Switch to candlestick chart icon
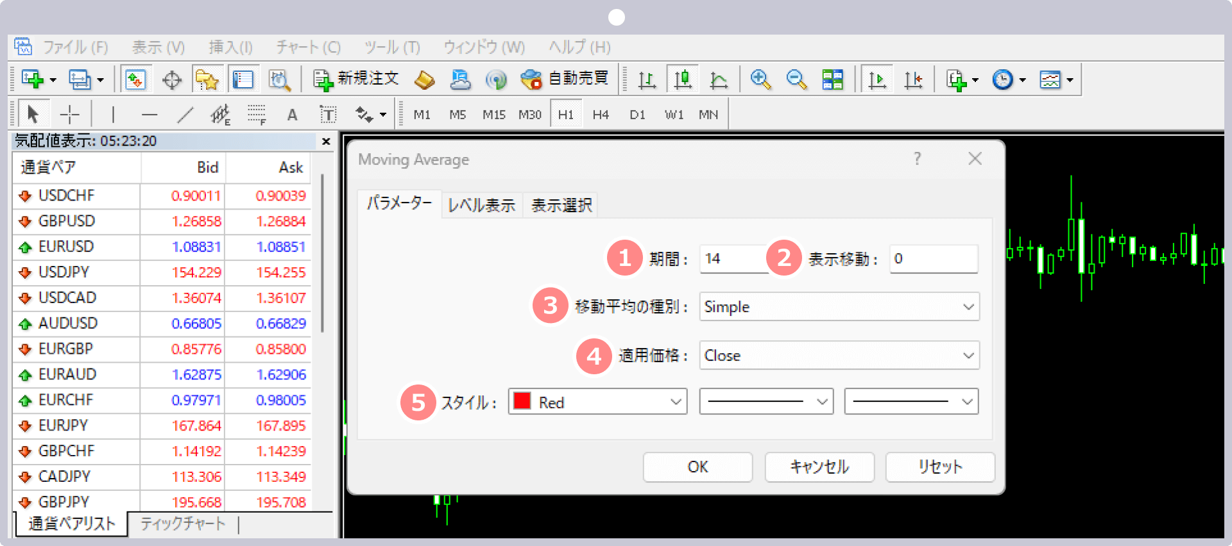 683,79
